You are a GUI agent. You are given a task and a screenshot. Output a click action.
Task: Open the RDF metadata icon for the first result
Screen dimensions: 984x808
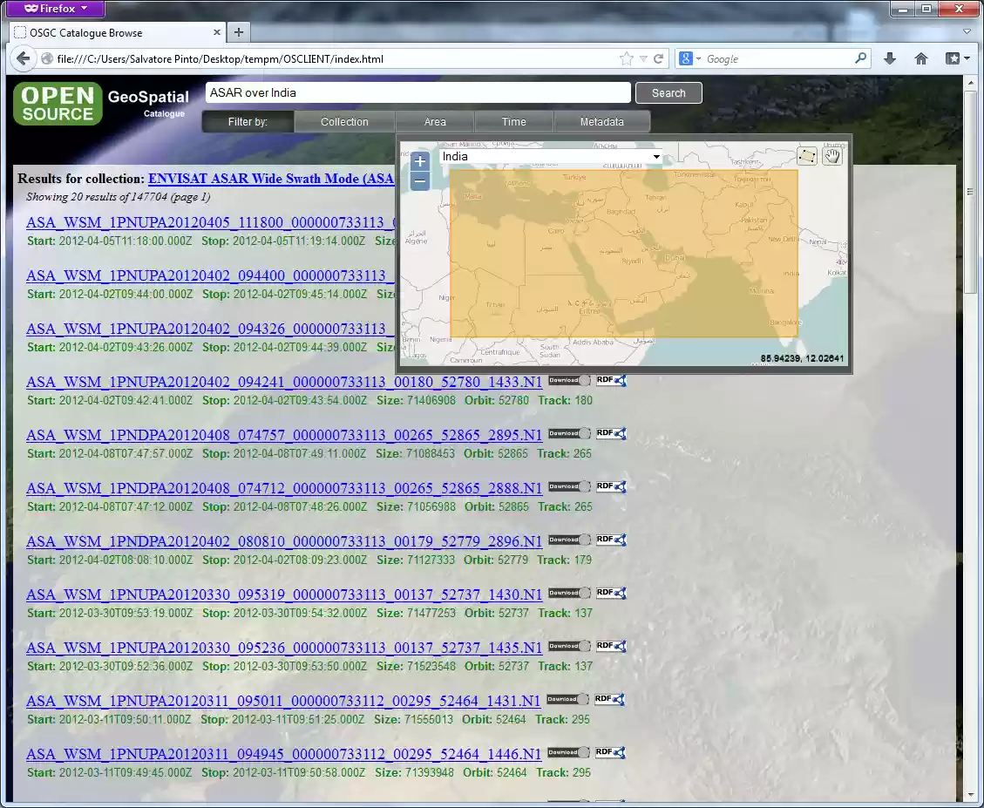point(611,380)
